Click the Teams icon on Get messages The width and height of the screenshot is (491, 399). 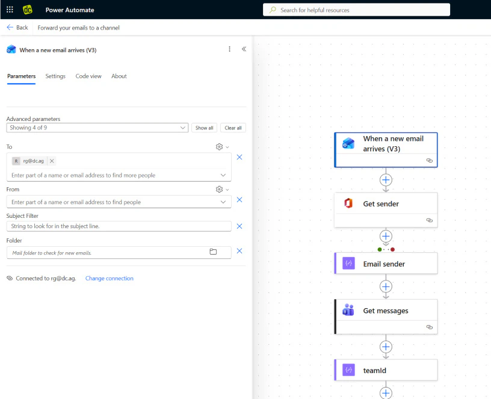click(348, 310)
